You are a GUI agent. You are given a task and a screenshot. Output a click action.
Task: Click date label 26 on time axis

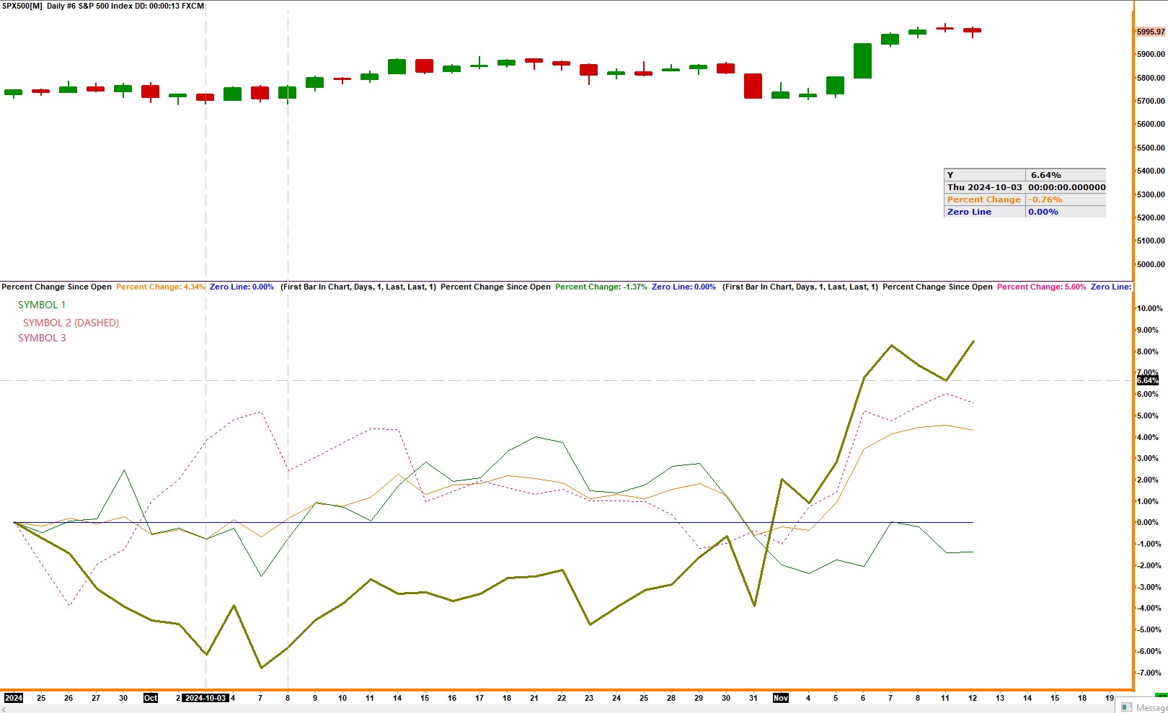[68, 698]
